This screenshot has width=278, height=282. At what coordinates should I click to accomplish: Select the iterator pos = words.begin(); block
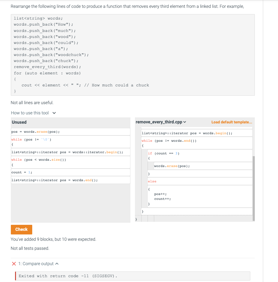[197, 133]
